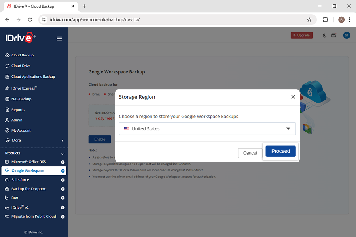This screenshot has height=237, width=356.
Task: Close the IDrive Cloud Backup tab
Action: tap(73, 6)
